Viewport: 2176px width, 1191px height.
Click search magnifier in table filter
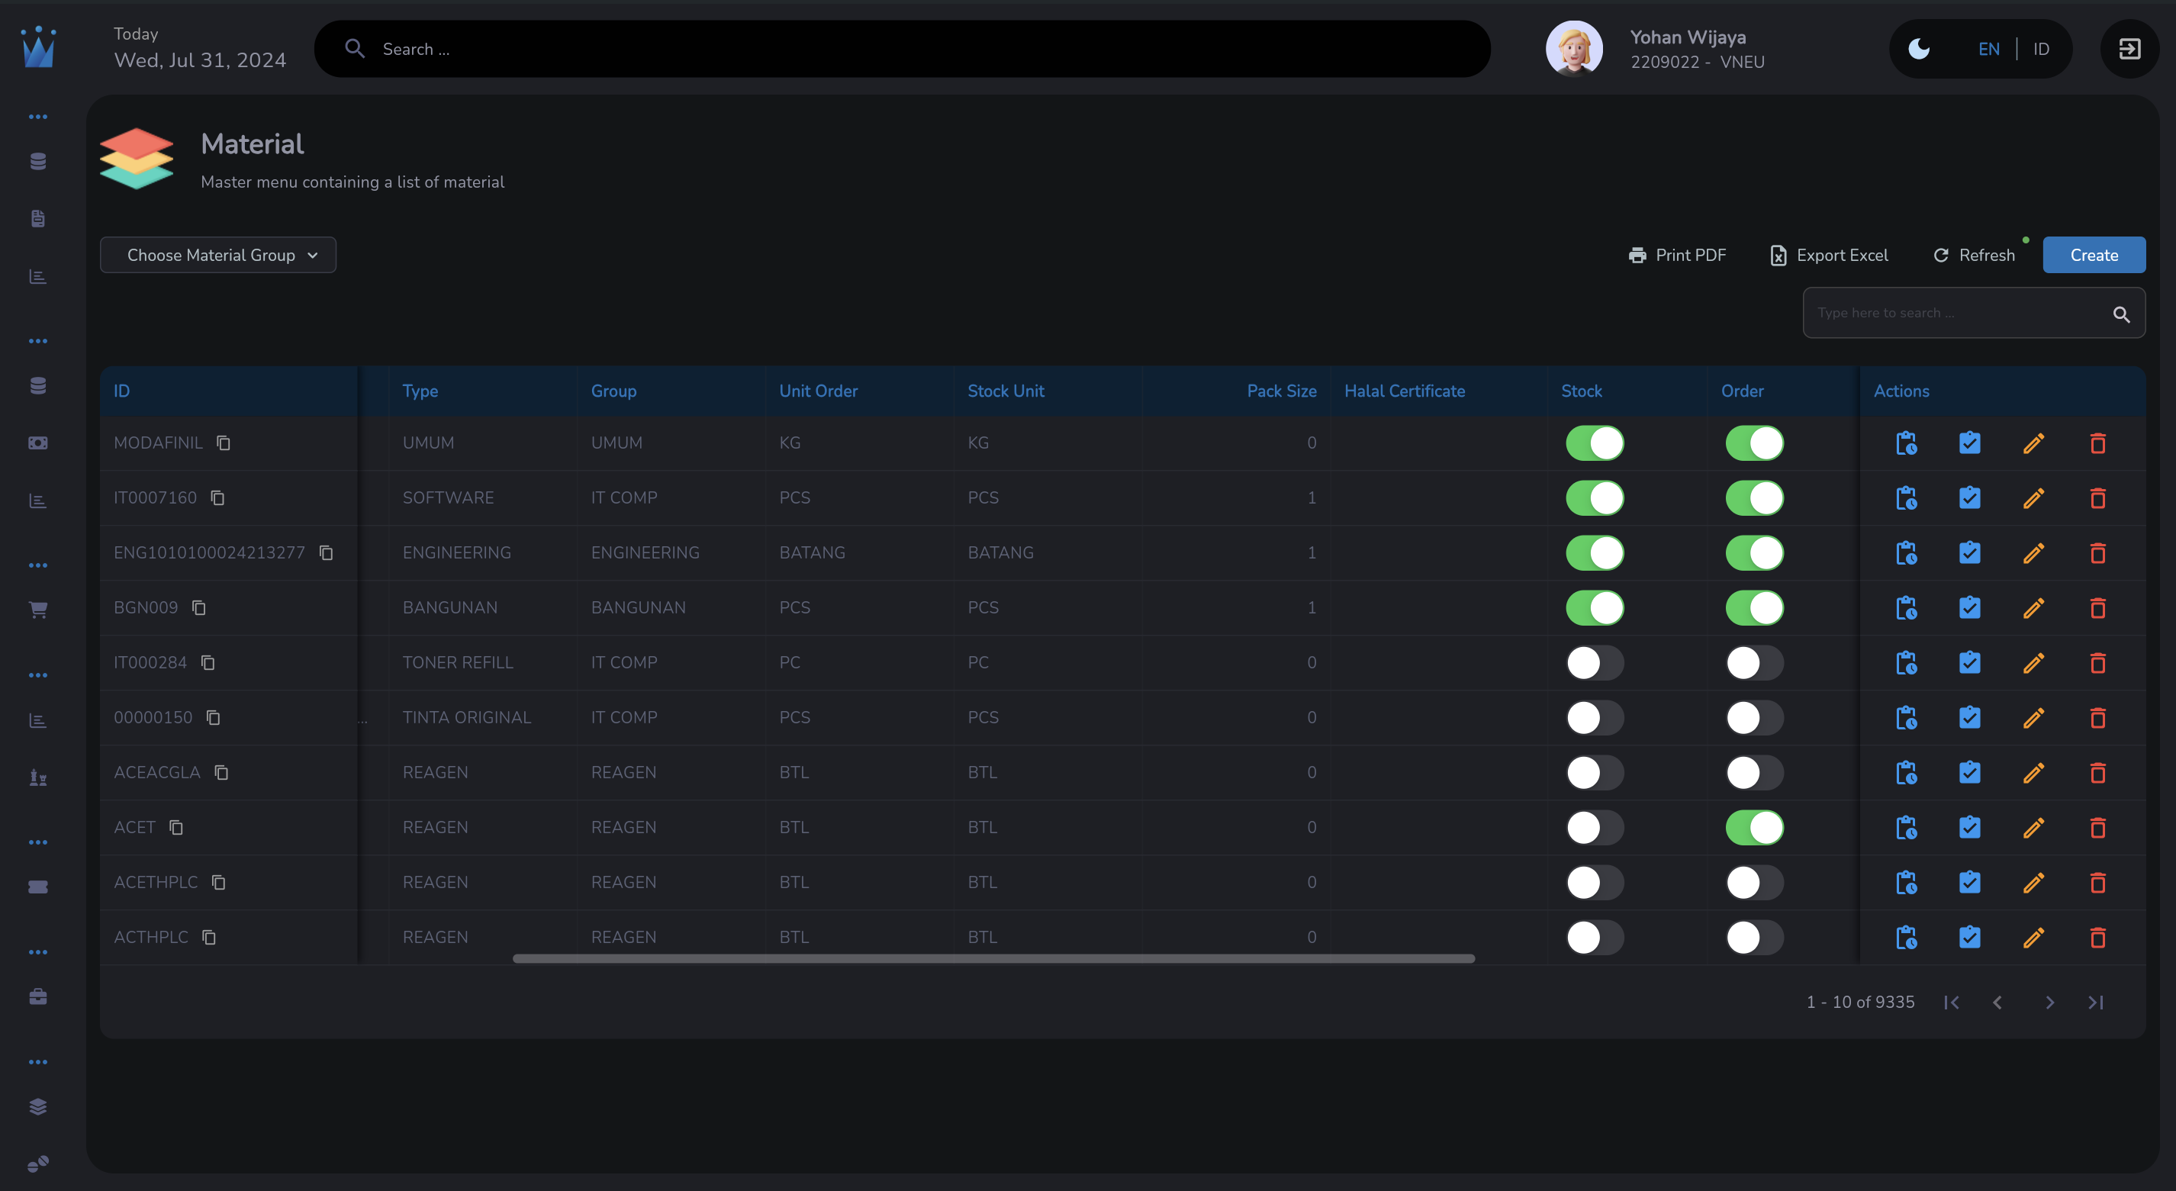click(2121, 314)
